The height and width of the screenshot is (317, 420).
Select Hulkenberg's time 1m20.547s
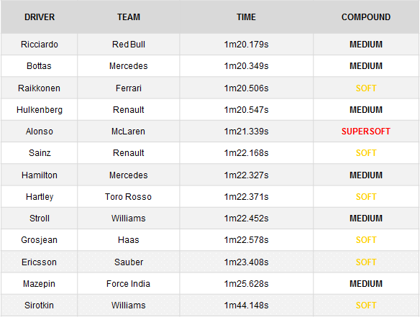coord(246,110)
